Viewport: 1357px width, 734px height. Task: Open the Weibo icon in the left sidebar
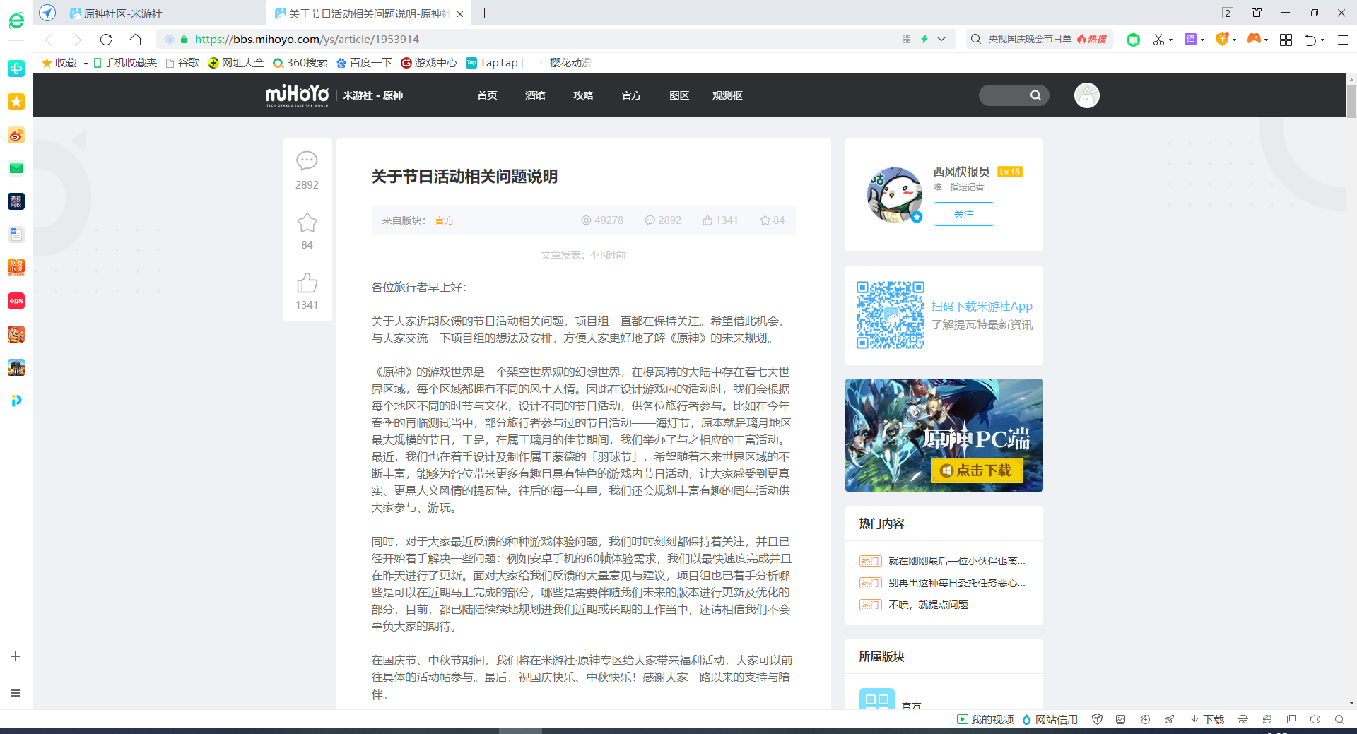click(16, 135)
